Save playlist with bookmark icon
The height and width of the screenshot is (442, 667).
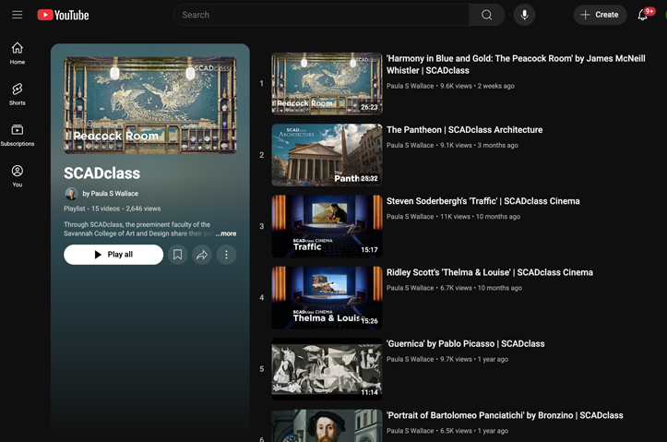[x=177, y=255]
